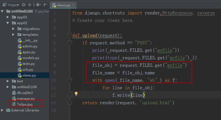Expand the templates folder
The height and width of the screenshot is (120, 221).
pyautogui.click(x=13, y=35)
